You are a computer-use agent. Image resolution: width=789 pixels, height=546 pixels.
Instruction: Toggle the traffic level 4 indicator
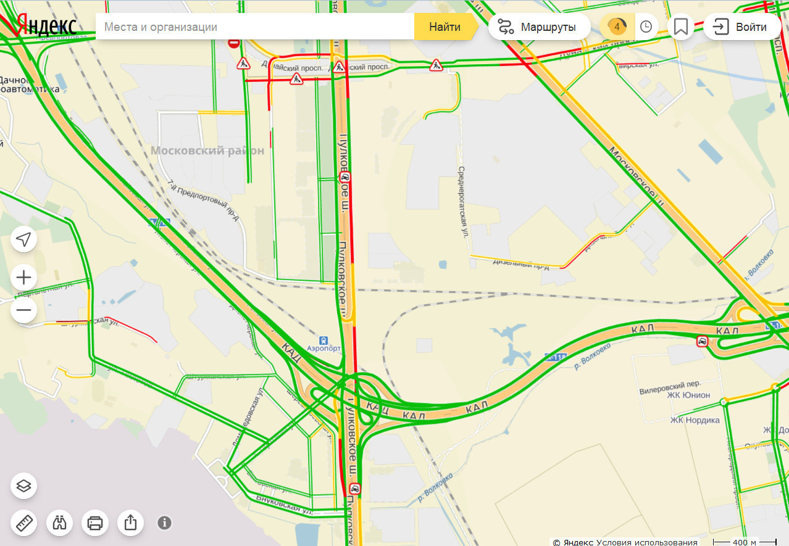pyautogui.click(x=617, y=27)
